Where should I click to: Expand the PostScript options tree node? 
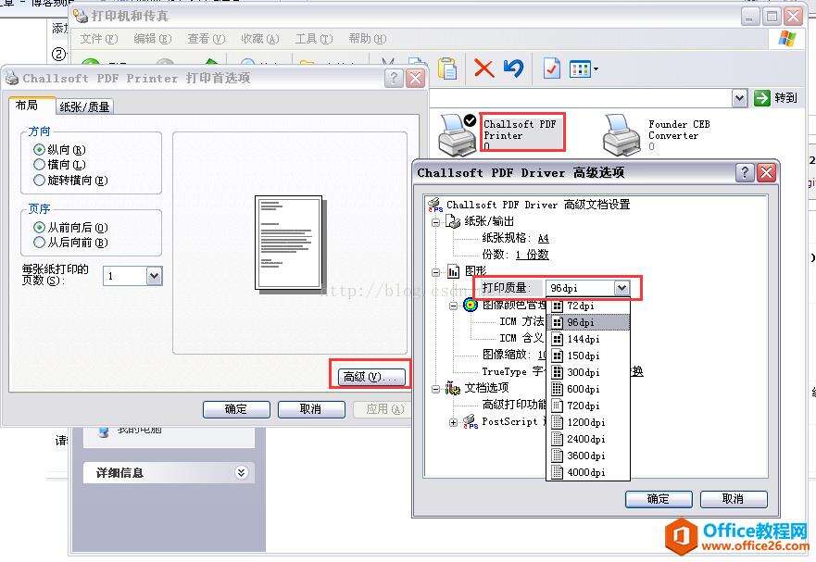[453, 422]
